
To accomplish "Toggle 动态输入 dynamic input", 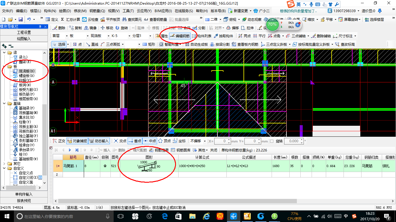I will [99, 141].
